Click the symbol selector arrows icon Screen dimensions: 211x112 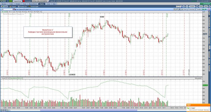13,10
